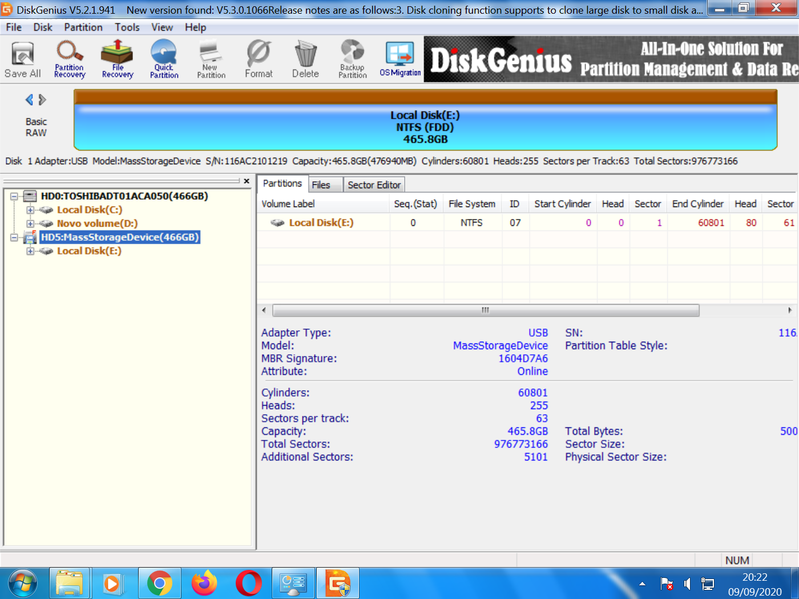This screenshot has height=599, width=799.
Task: Click the Seq.(Stat) column header
Action: tap(416, 204)
